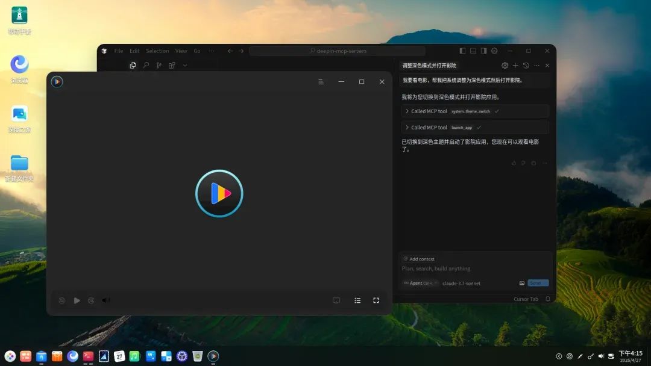This screenshot has height=366, width=651.
Task: Show more menus via ellipsis in Cursor menu bar
Action: tap(212, 51)
